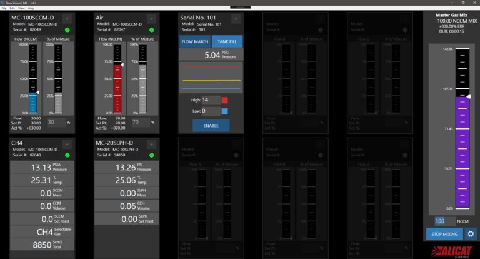The height and width of the screenshot is (259, 480).
Task: Click the CH4 Selectable Gas row
Action: point(42,231)
